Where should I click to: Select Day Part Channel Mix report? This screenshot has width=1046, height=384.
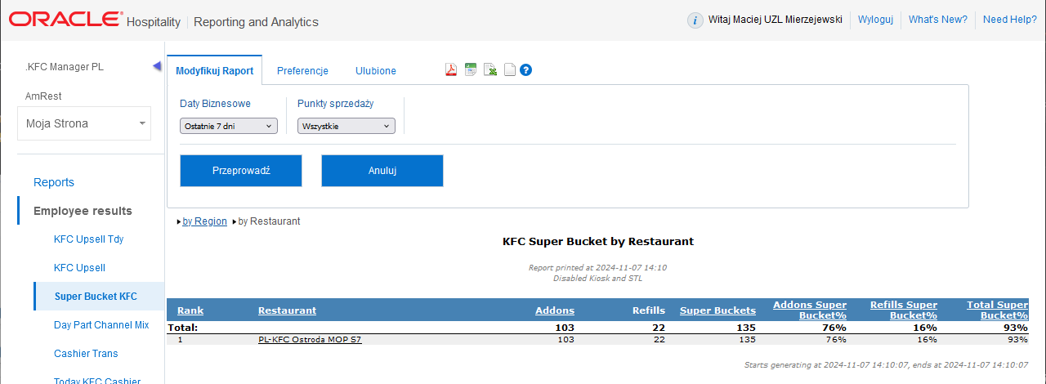click(x=101, y=325)
